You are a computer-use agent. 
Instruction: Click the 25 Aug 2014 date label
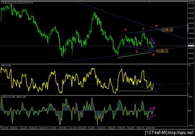[33, 128]
